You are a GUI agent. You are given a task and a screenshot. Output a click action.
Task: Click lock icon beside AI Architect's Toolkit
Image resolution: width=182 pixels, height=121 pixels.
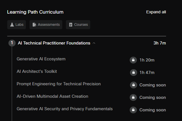pyautogui.click(x=133, y=73)
